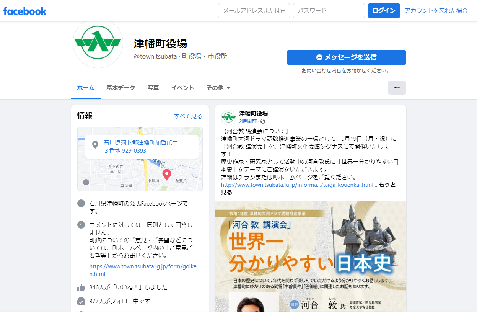Click お問い合わせ内容をお聞かせください text
The image size is (477, 312).
click(x=346, y=70)
